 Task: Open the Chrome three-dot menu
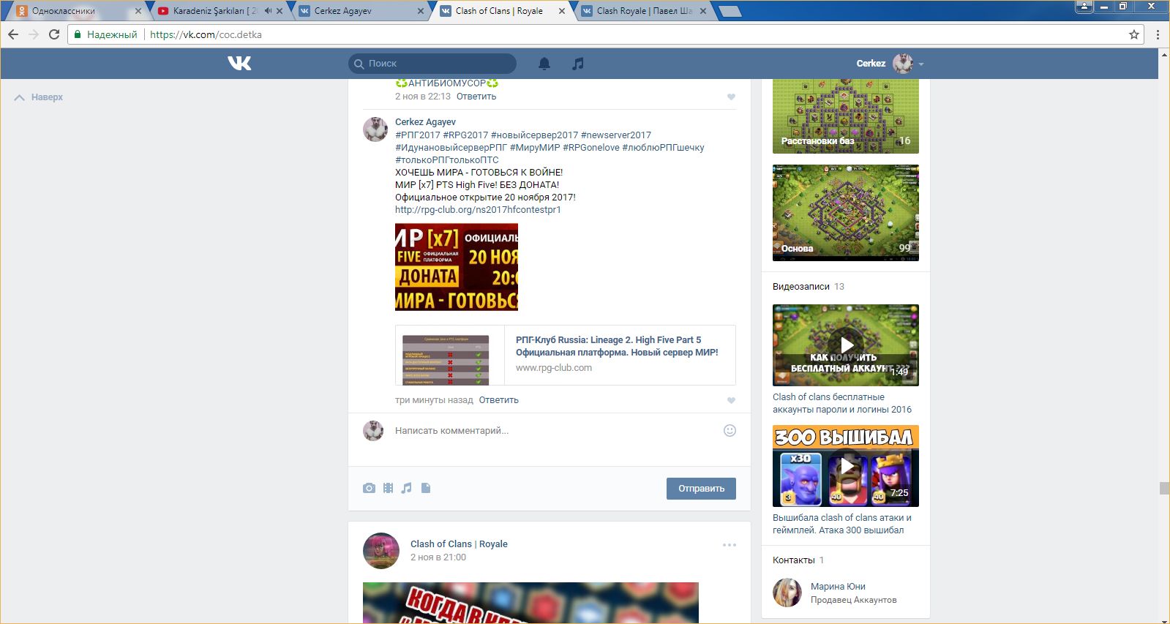(x=1158, y=34)
